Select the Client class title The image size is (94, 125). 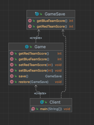point(55,102)
